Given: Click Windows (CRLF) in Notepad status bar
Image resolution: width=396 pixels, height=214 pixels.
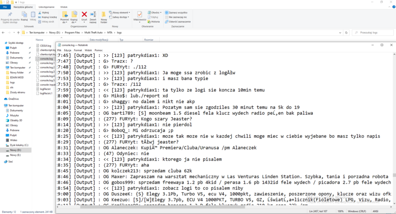Looking at the screenshot, I should 357,211.
